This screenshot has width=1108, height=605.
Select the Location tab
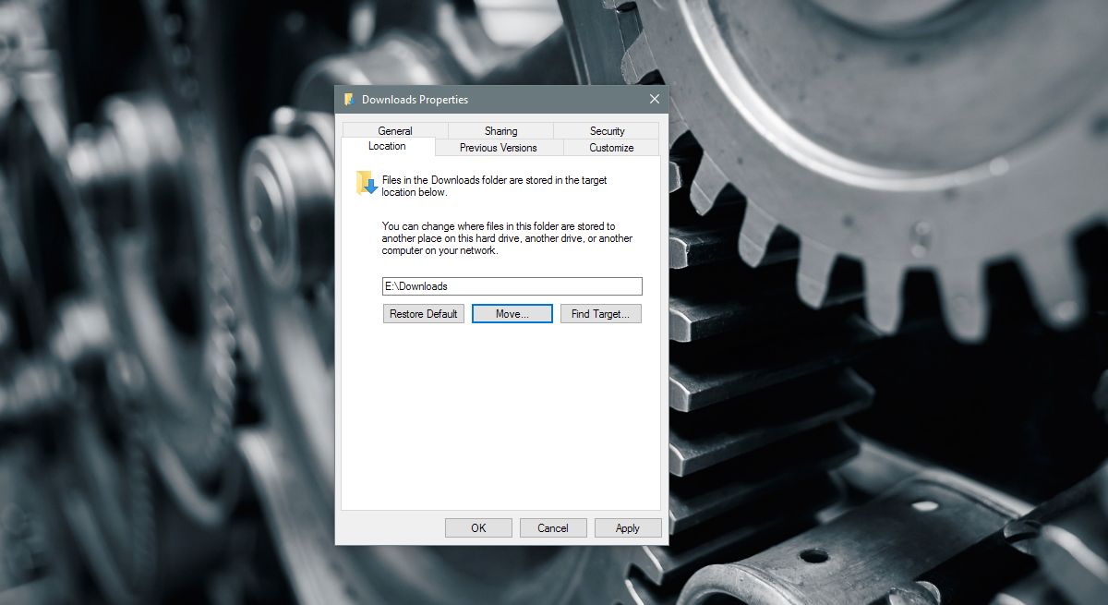tap(387, 146)
